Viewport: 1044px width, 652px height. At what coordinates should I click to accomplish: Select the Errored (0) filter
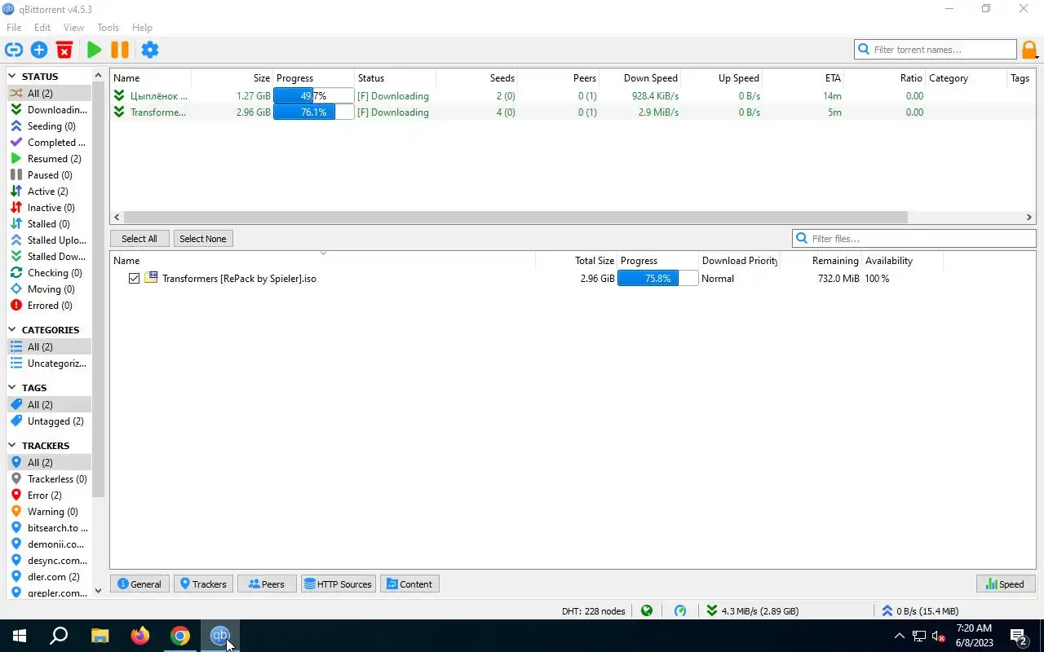tap(49, 306)
